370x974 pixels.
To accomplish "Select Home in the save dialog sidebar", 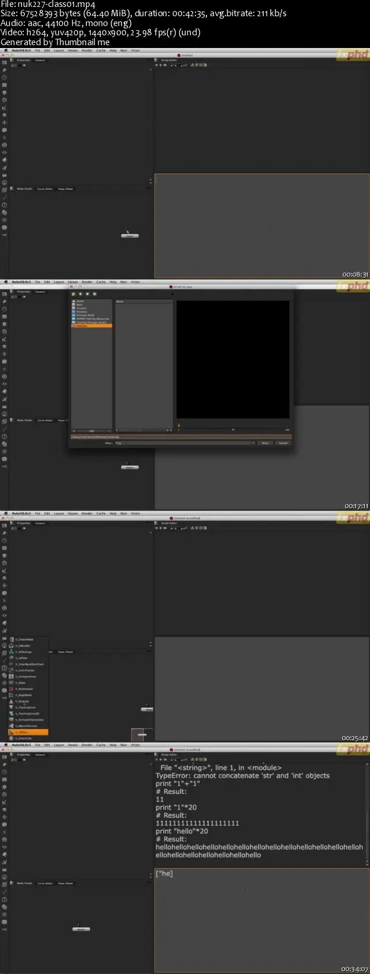I will pyautogui.click(x=80, y=301).
